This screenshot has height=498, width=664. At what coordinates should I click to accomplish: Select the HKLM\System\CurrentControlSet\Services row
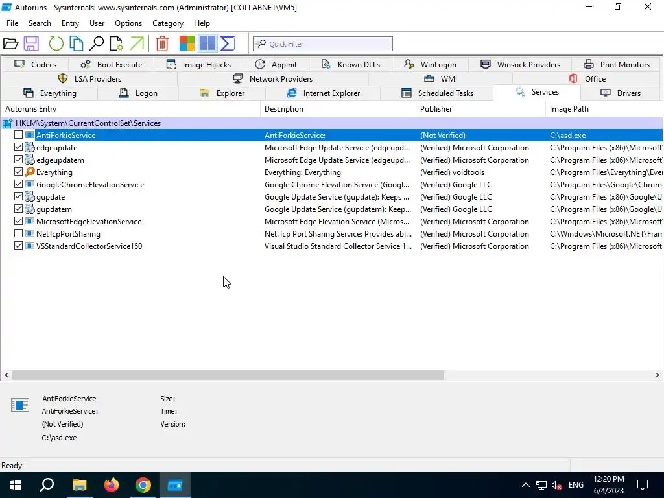click(332, 123)
